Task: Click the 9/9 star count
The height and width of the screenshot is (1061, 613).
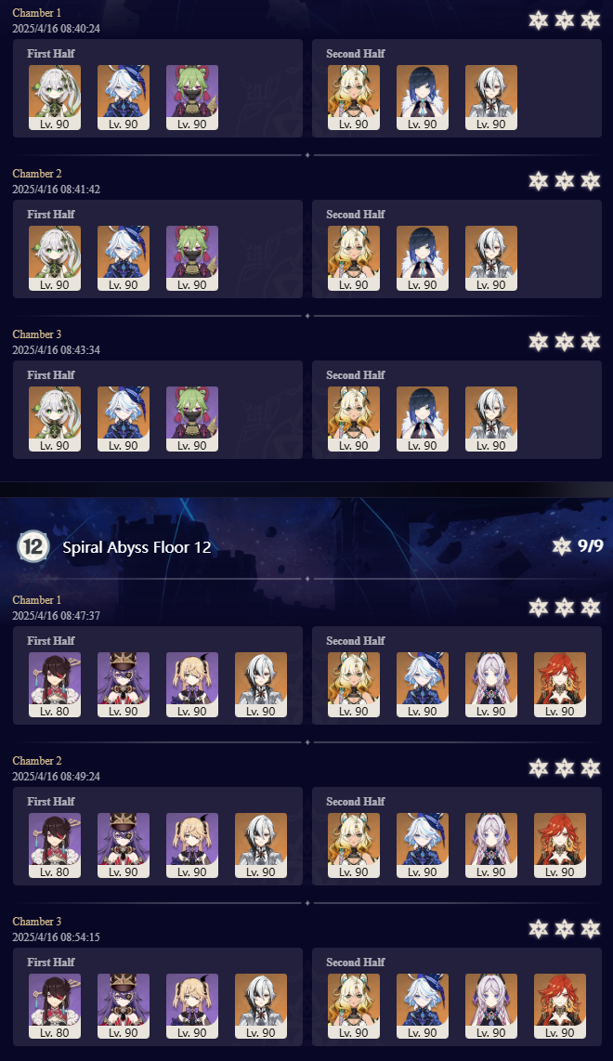Action: pos(591,545)
